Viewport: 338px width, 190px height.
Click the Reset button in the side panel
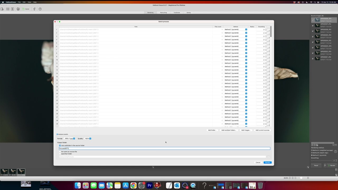(316, 165)
